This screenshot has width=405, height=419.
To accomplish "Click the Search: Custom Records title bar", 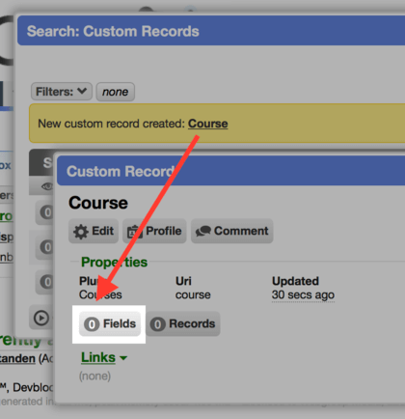I will click(x=211, y=31).
